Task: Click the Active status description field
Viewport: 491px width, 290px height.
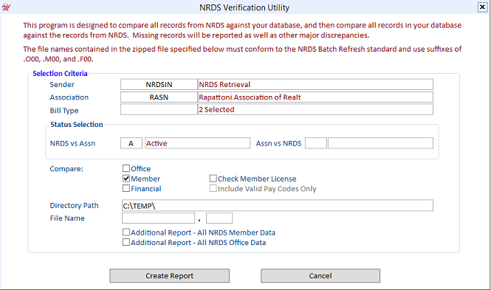Action: coord(198,143)
